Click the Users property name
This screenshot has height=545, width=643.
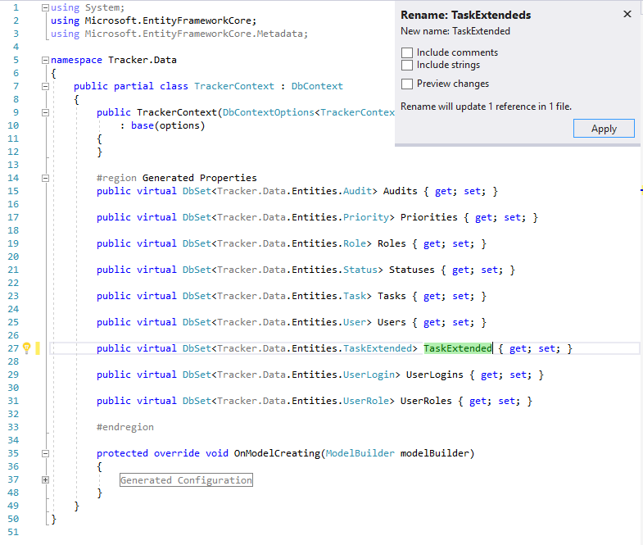point(392,322)
